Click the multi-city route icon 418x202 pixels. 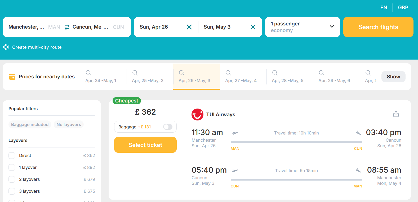tap(6, 47)
